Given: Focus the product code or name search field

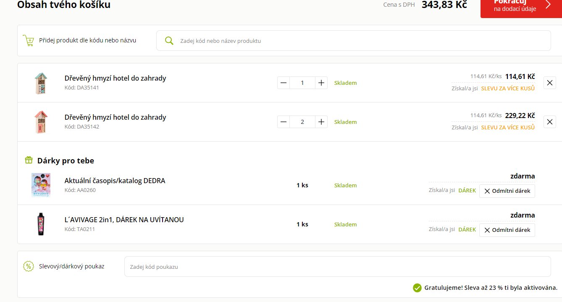Looking at the screenshot, I should coord(353,41).
